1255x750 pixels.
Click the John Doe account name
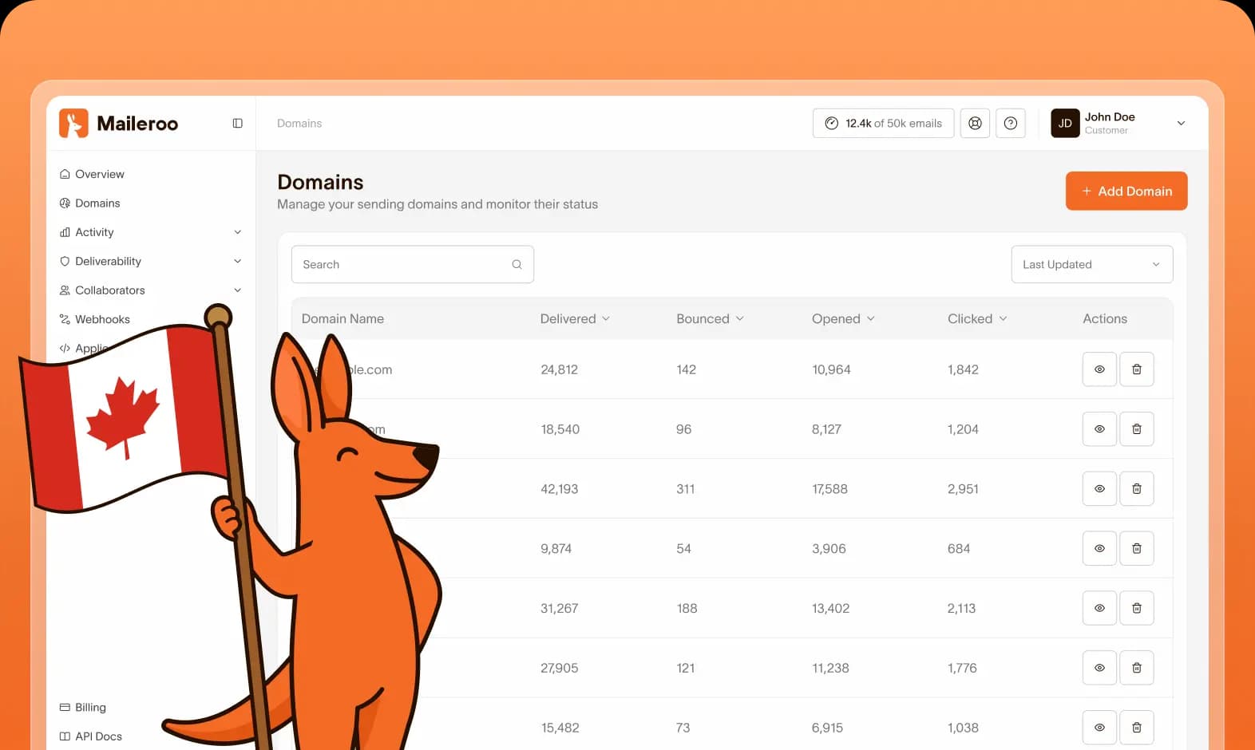coord(1110,116)
